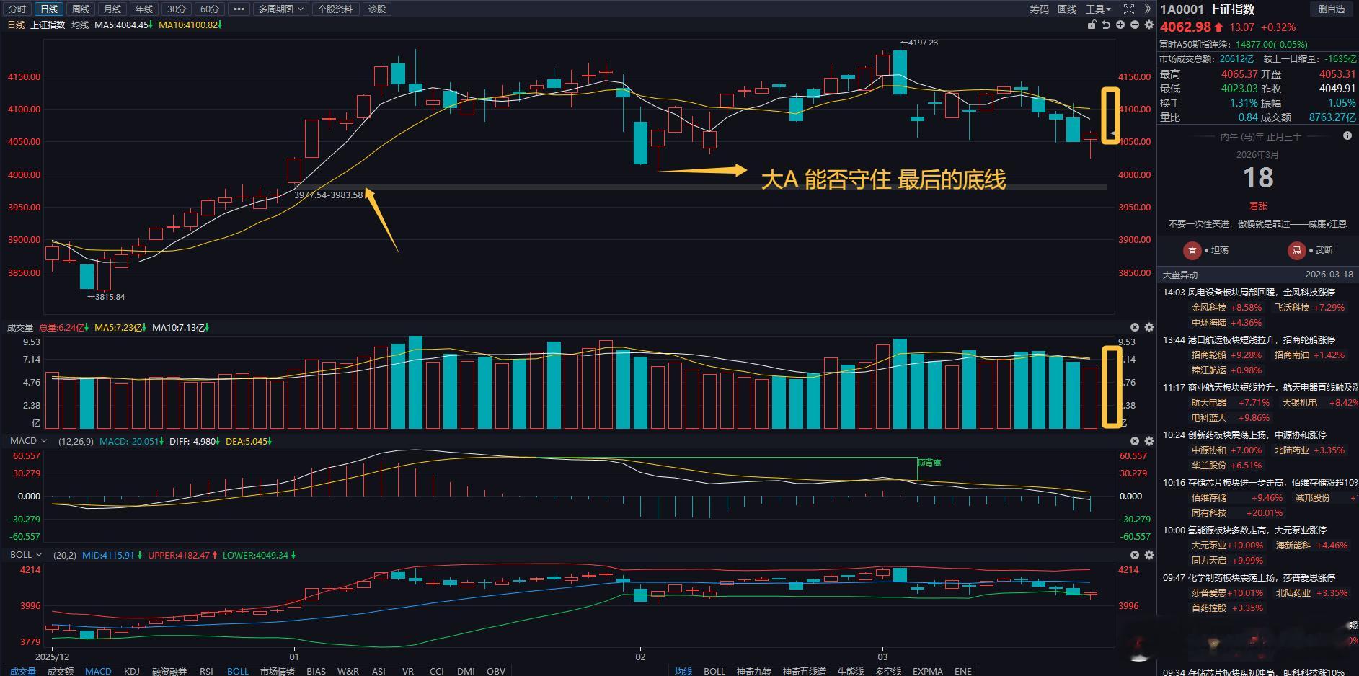Zoom in using the plus circle icon
Viewport: 1359px width, 676px height.
[1120, 25]
